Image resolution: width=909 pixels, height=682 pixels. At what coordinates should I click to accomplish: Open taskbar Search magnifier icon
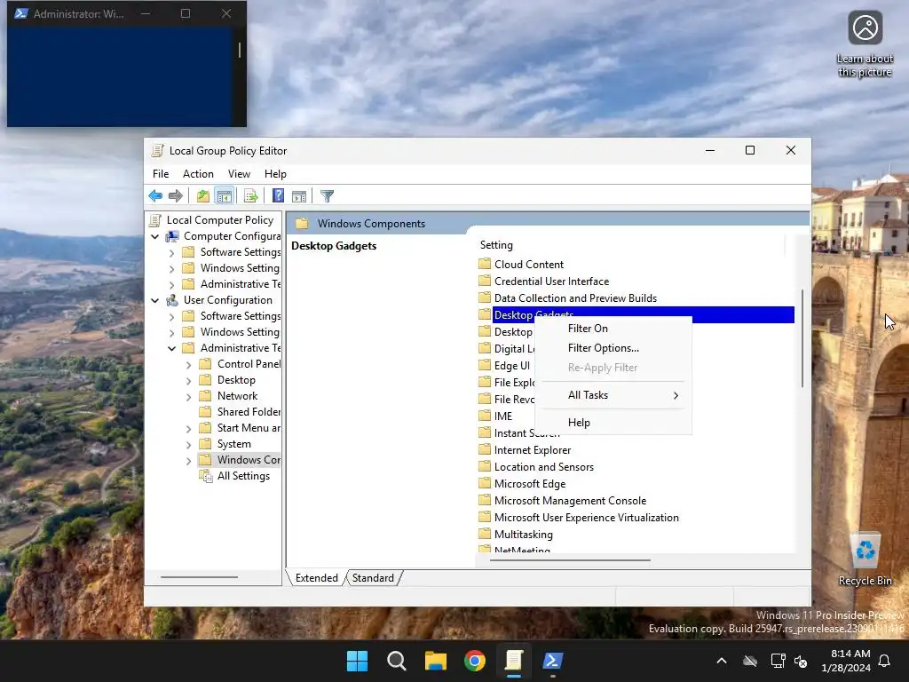click(x=397, y=661)
